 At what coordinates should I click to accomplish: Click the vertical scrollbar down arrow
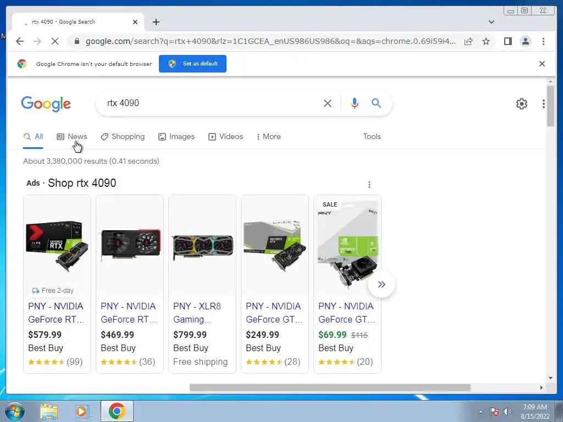(x=550, y=378)
